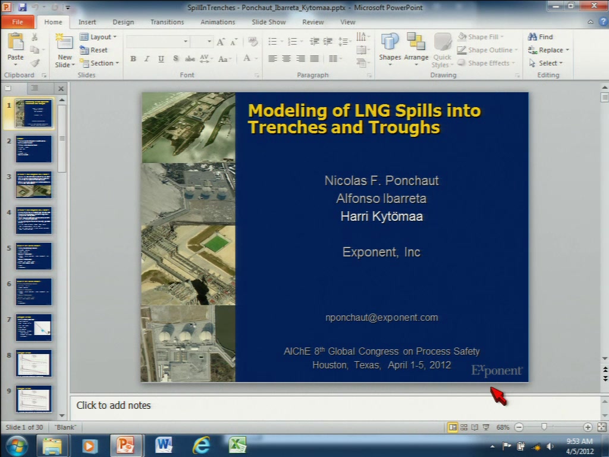609x457 pixels.
Task: Click the Decrease Font Size icon
Action: [x=234, y=42]
